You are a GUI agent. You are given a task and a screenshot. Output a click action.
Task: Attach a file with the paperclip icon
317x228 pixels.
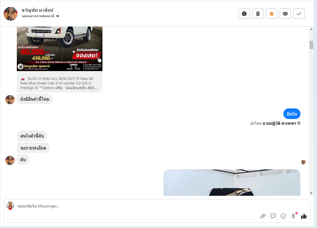tap(263, 216)
